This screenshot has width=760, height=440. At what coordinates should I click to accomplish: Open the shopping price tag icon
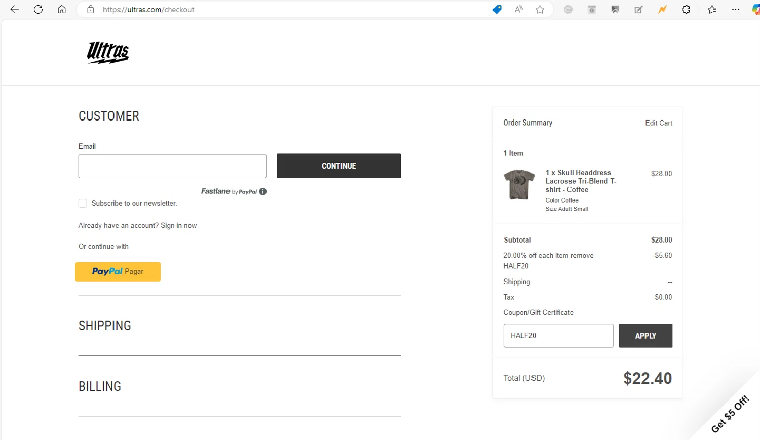(497, 9)
